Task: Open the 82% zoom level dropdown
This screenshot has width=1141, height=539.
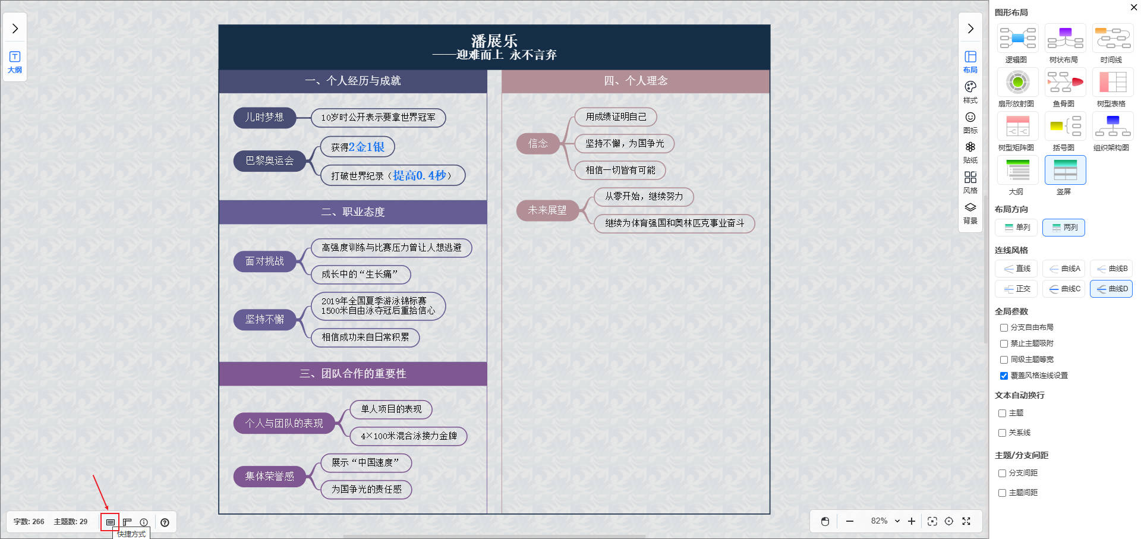Action: tap(885, 521)
